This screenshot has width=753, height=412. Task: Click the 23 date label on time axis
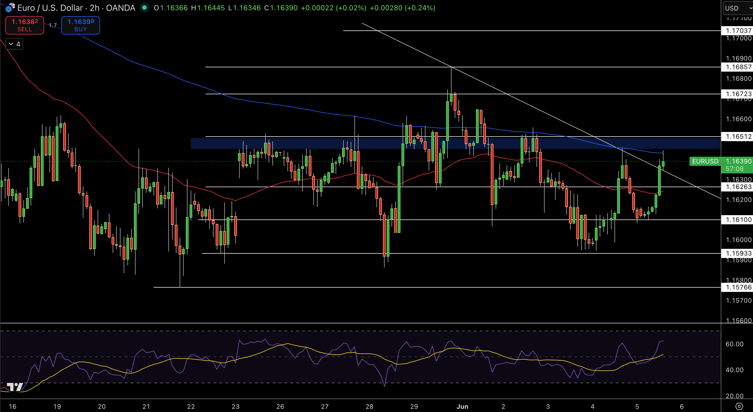[x=235, y=406]
